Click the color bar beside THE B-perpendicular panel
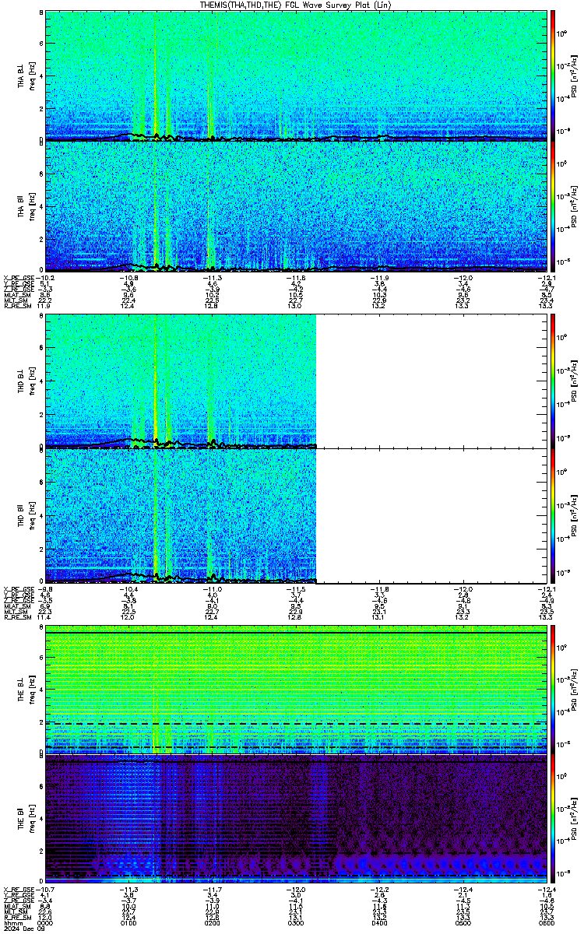The height and width of the screenshot is (934, 584). [553, 690]
